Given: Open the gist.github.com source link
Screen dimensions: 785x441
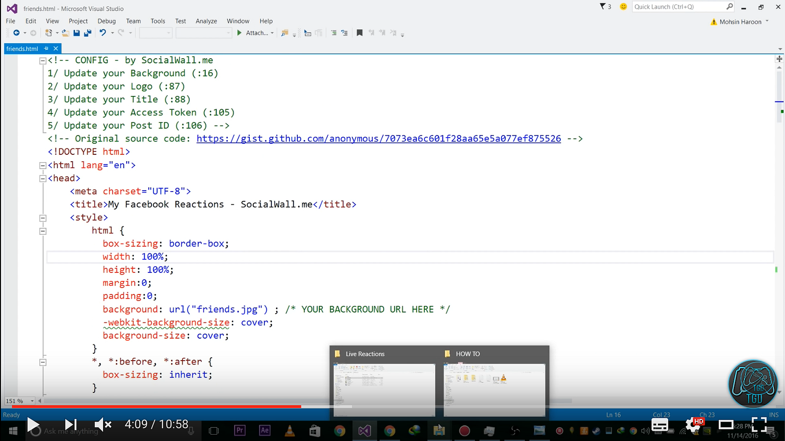Looking at the screenshot, I should pyautogui.click(x=378, y=139).
